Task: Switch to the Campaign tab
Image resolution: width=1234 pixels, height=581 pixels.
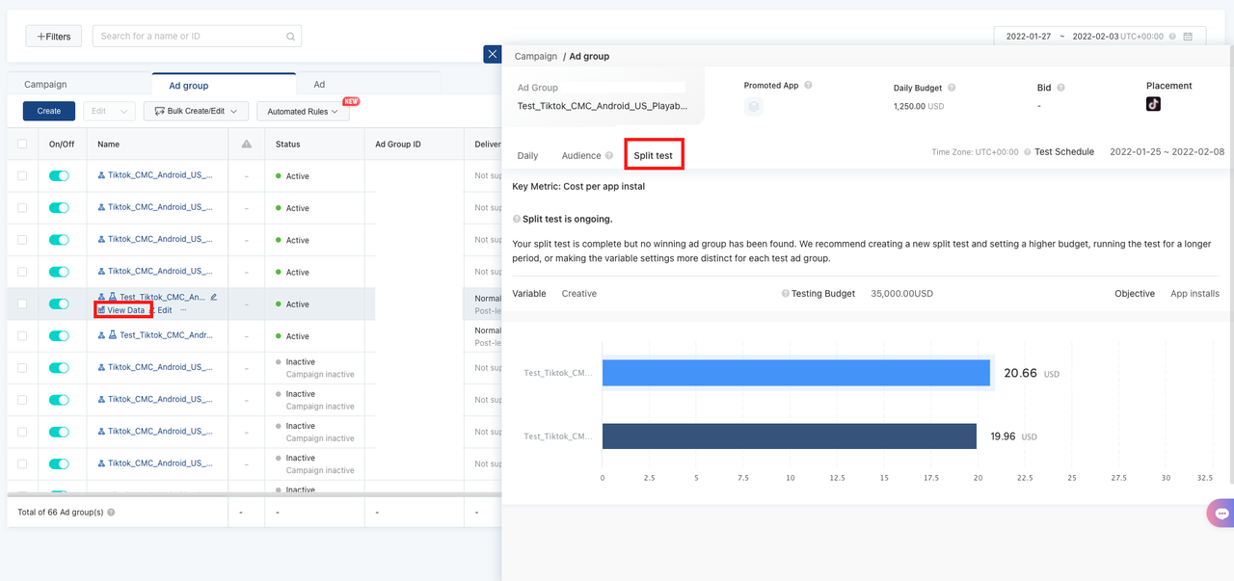Action: click(45, 85)
